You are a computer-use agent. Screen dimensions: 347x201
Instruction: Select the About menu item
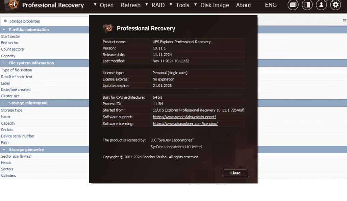[x=244, y=5]
